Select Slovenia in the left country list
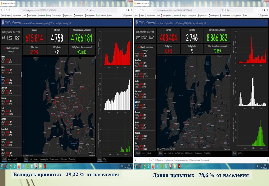Viewport: 269px width, 186px height. (x=11, y=101)
